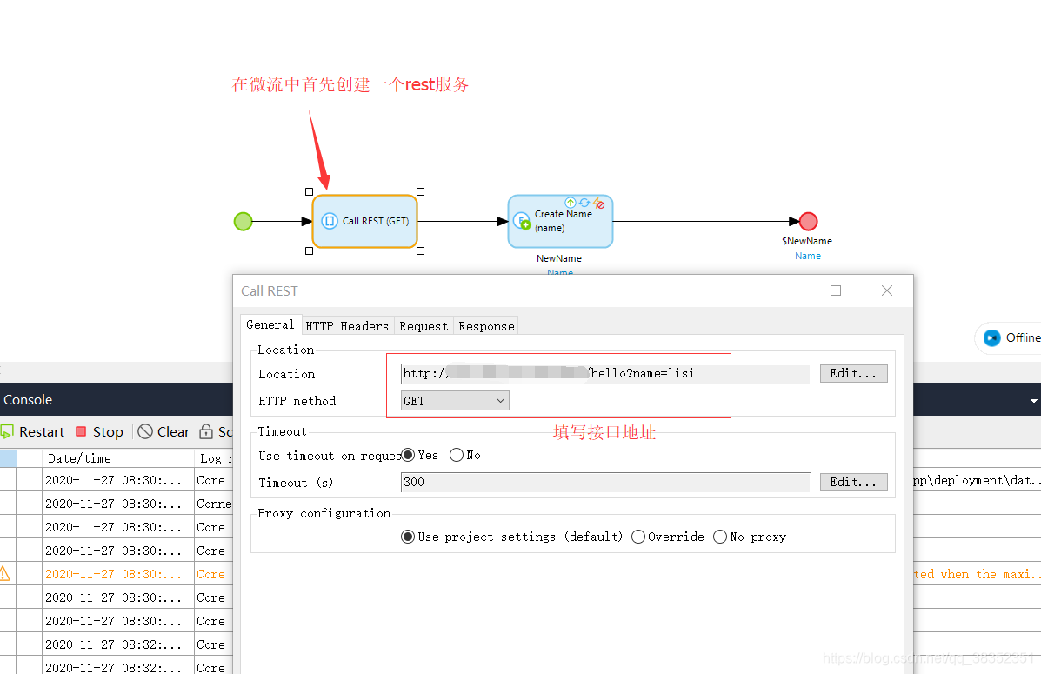The height and width of the screenshot is (674, 1041).
Task: Click the Conne log node cell
Action: click(214, 504)
